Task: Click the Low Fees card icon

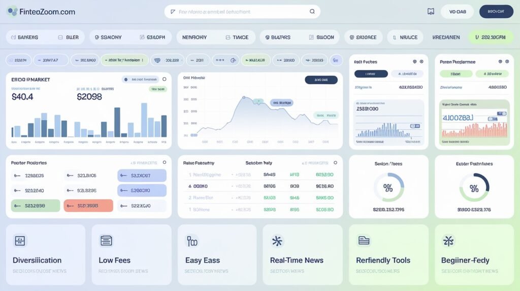Action: tap(106, 241)
